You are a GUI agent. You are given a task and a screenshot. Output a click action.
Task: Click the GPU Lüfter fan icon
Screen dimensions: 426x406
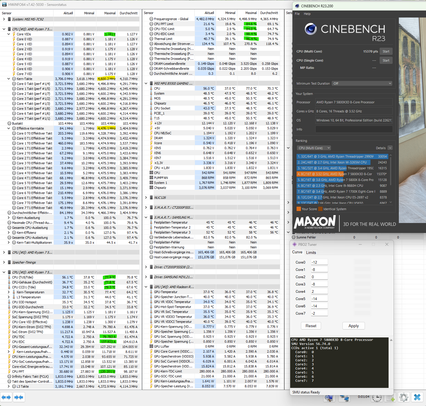click(151, 346)
